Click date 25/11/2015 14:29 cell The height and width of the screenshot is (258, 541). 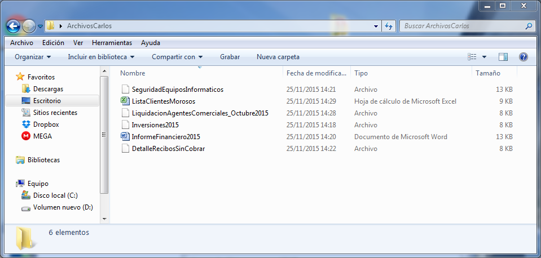tap(311, 101)
